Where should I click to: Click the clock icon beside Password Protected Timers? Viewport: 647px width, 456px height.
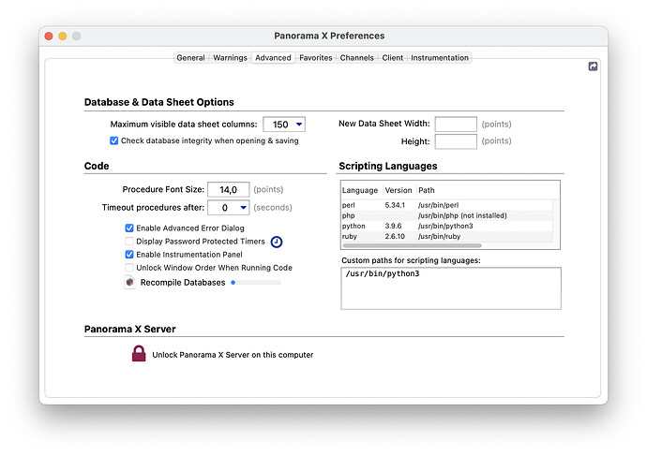[277, 242]
